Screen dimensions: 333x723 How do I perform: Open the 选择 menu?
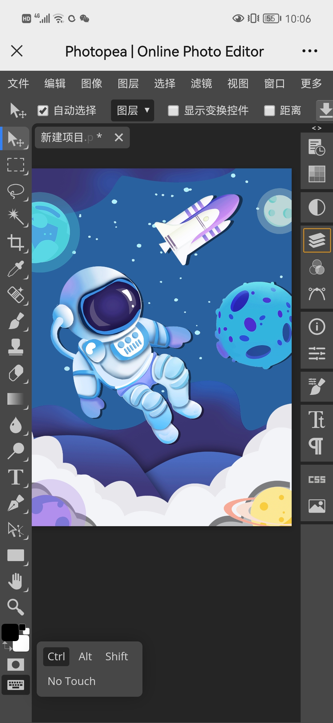[x=165, y=83]
